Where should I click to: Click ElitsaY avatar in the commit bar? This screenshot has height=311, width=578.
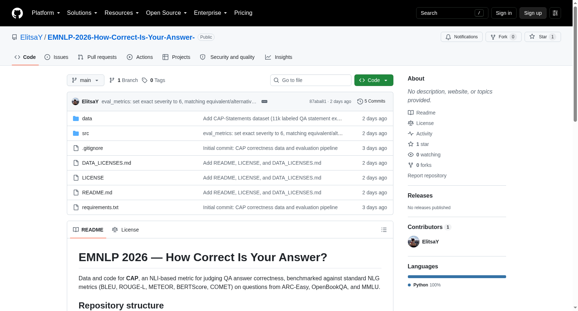pyautogui.click(x=76, y=101)
